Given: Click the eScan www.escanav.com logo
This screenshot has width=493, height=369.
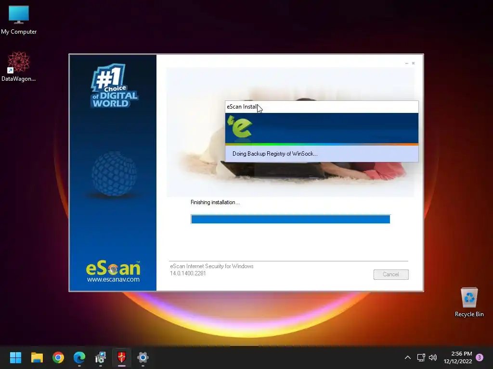Looking at the screenshot, I should point(113,272).
